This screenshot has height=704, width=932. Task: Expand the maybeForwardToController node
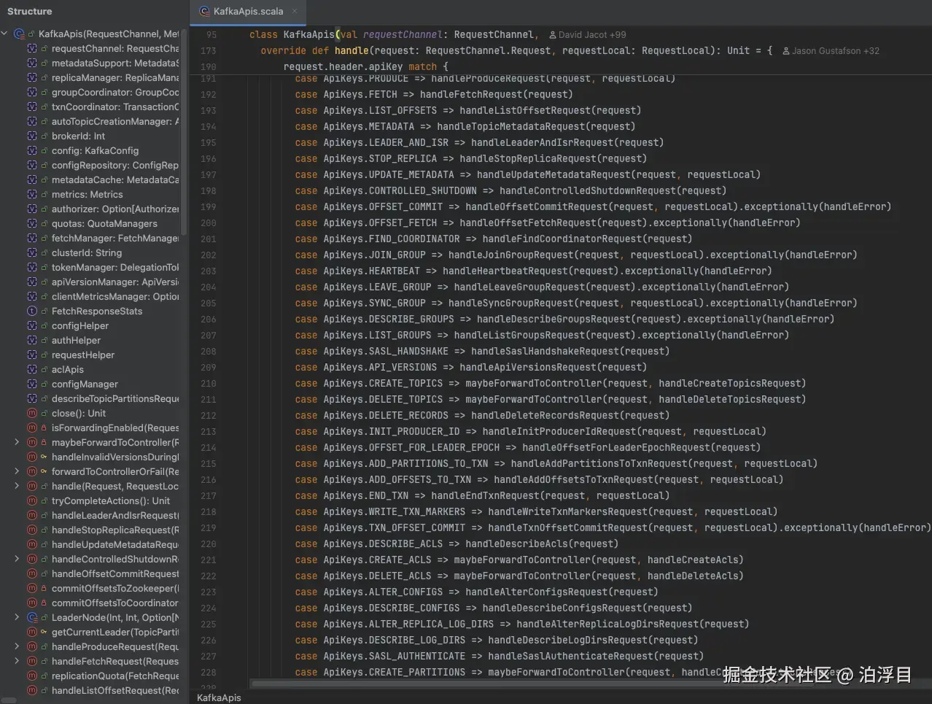[x=17, y=442]
